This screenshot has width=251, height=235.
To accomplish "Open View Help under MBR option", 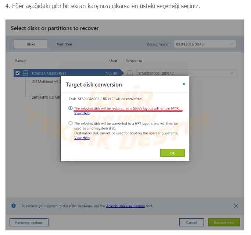I will tap(82, 113).
